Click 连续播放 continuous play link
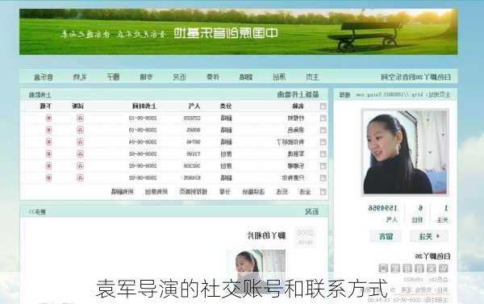484x304 pixels. 253,192
